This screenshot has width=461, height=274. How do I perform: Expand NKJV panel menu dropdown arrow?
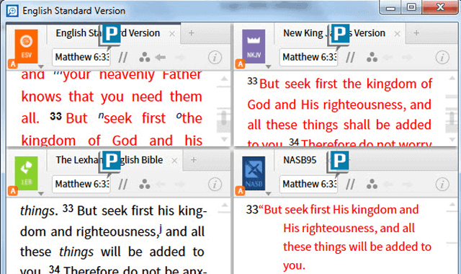268,67
